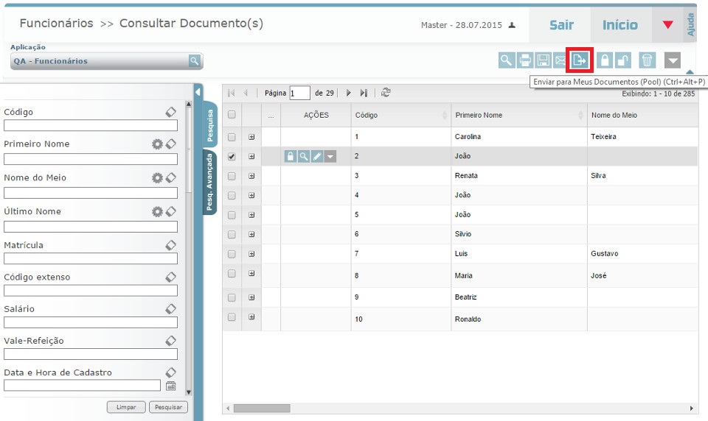Image resolution: width=708 pixels, height=421 pixels.
Task: Click edit pencil action in row 2
Action: 317,157
